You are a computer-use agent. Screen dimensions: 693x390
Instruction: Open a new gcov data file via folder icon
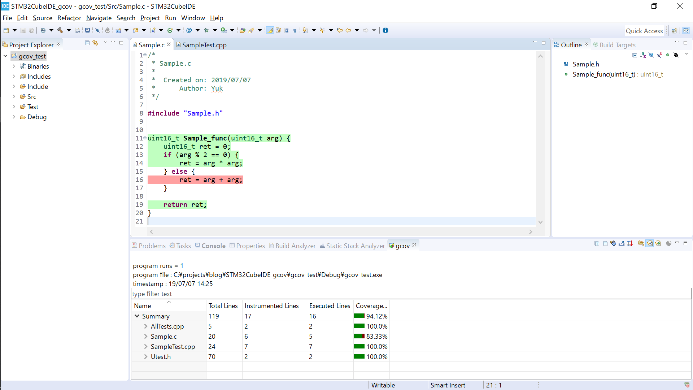[x=641, y=243]
